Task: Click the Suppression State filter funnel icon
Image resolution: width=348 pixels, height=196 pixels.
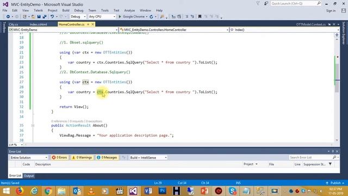Action: coord(330,164)
